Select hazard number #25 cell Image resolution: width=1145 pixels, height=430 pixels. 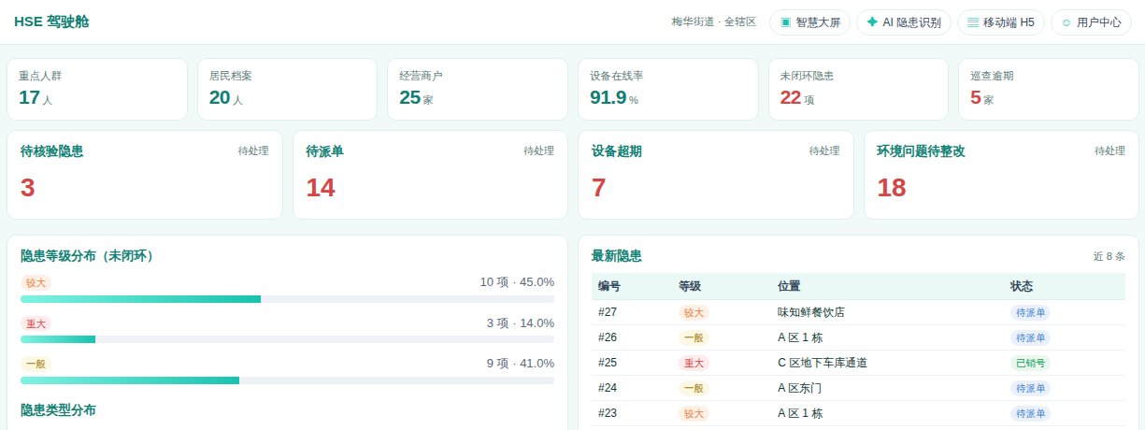click(608, 363)
